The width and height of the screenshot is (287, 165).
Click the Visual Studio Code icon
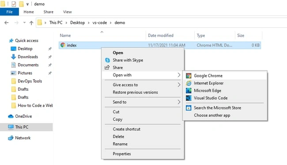point(189,98)
